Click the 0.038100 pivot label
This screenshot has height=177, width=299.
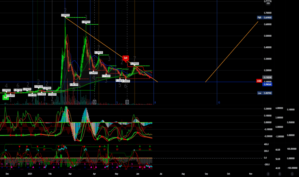click(38, 87)
